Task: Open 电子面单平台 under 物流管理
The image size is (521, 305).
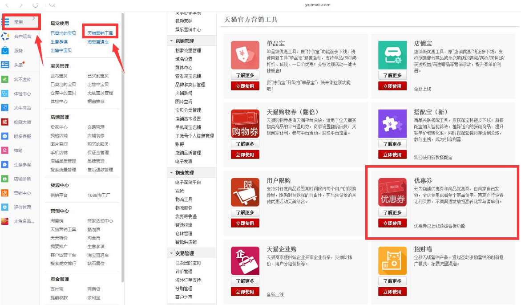Action: tap(188, 182)
